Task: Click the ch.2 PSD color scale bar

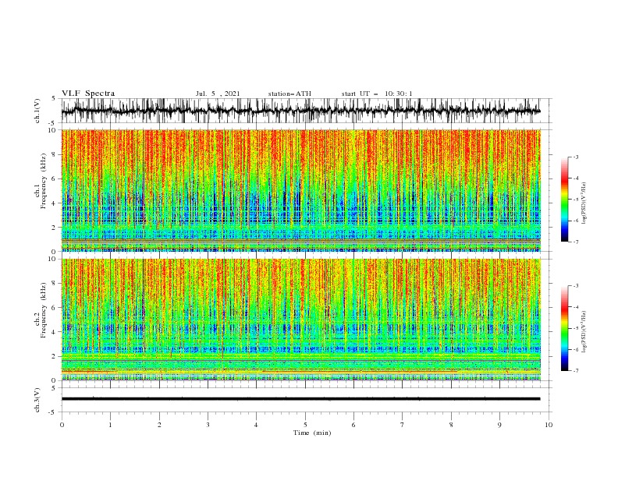Action: (565, 328)
